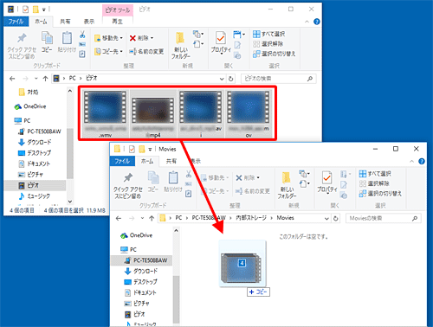433x327 pixels.
Task: Click Select All in Movies window
Action: tap(375, 174)
